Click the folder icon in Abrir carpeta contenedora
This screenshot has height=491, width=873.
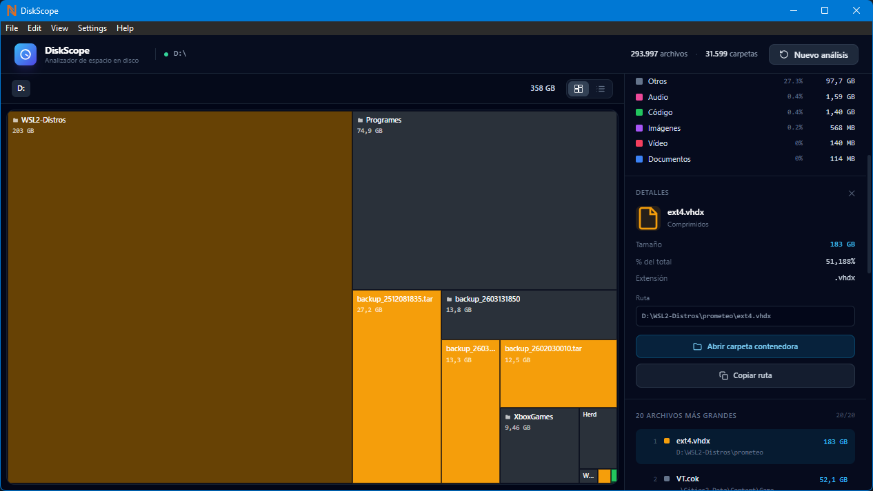(x=697, y=346)
